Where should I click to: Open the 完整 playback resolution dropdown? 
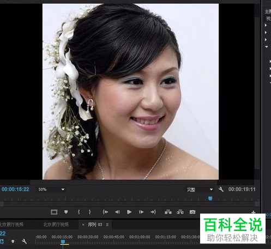(200, 190)
